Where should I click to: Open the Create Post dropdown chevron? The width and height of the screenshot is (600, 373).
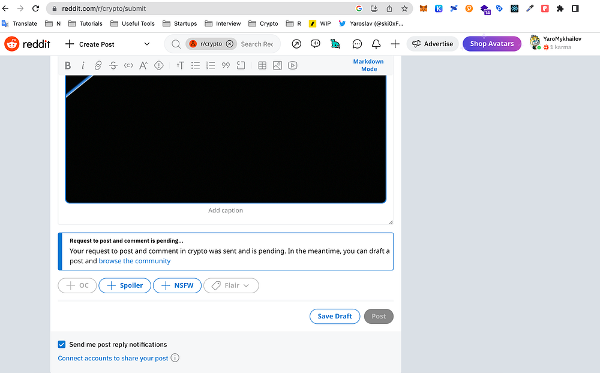[x=147, y=44]
